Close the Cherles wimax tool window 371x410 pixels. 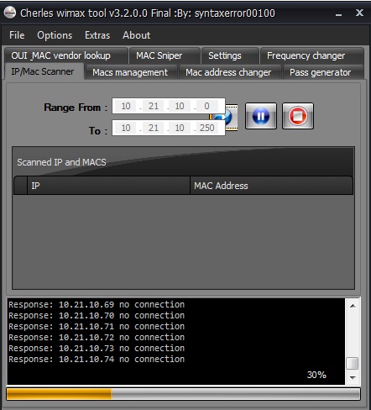click(359, 13)
